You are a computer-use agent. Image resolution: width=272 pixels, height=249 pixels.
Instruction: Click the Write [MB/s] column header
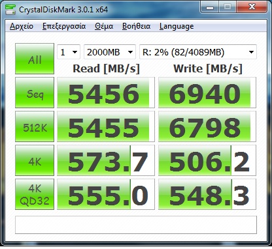click(208, 68)
